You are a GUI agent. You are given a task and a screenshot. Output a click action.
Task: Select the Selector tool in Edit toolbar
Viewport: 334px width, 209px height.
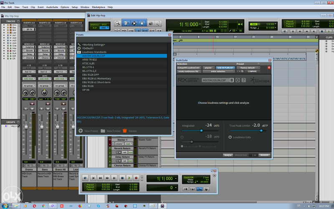pyautogui.click(x=134, y=23)
